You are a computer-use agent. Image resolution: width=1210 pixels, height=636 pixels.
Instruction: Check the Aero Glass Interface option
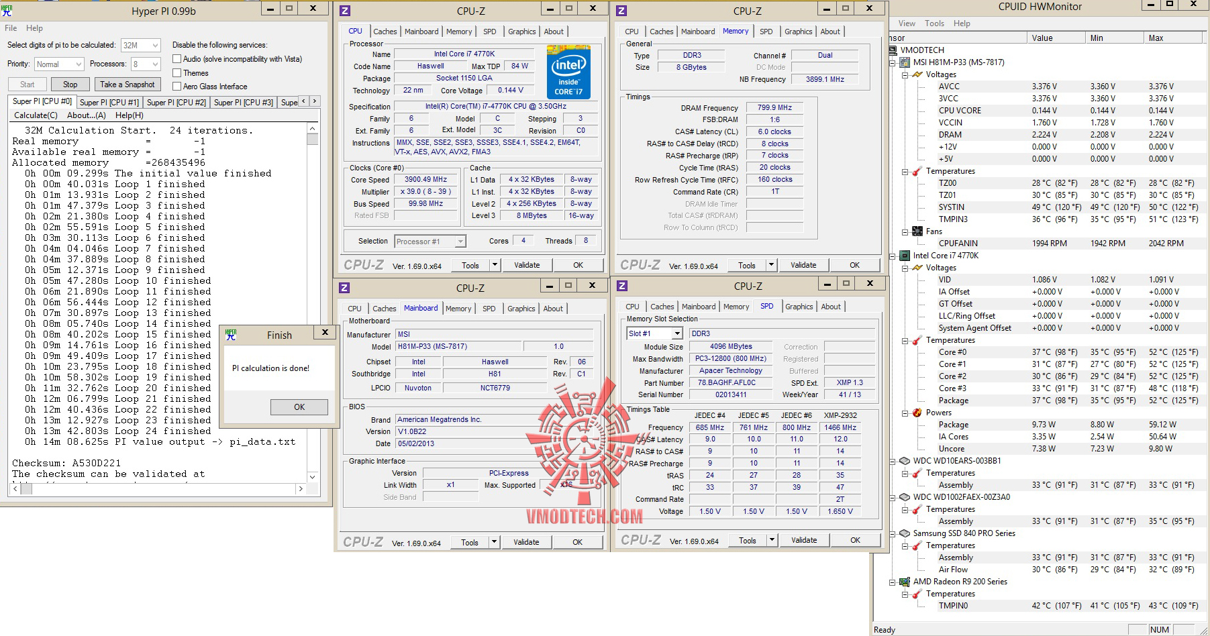pos(177,86)
